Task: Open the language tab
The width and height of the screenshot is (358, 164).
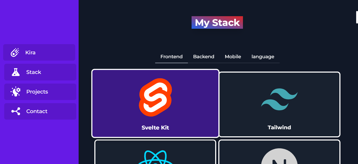Action: pyautogui.click(x=263, y=57)
